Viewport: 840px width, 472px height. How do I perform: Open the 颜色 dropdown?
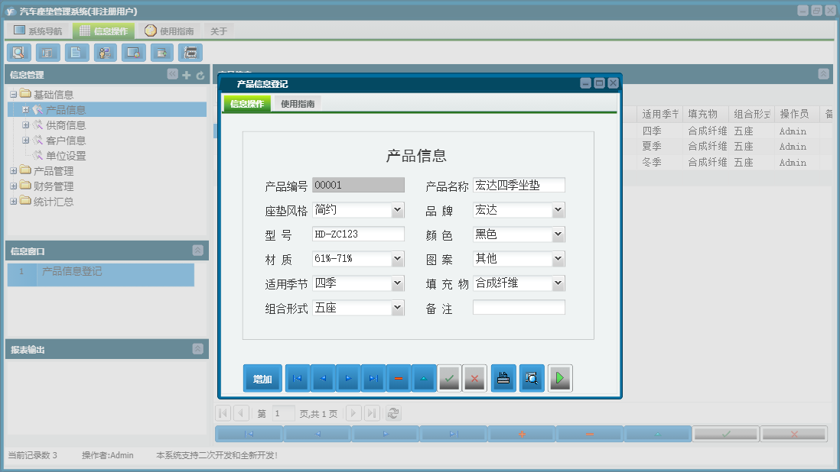point(558,234)
